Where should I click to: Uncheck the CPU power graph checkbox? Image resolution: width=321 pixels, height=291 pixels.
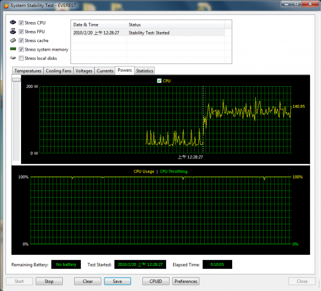(159, 81)
